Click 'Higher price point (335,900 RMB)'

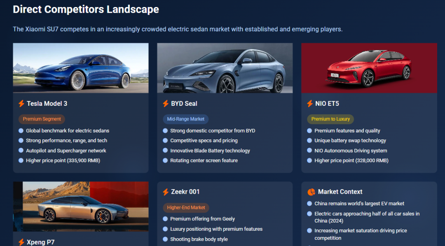click(63, 160)
